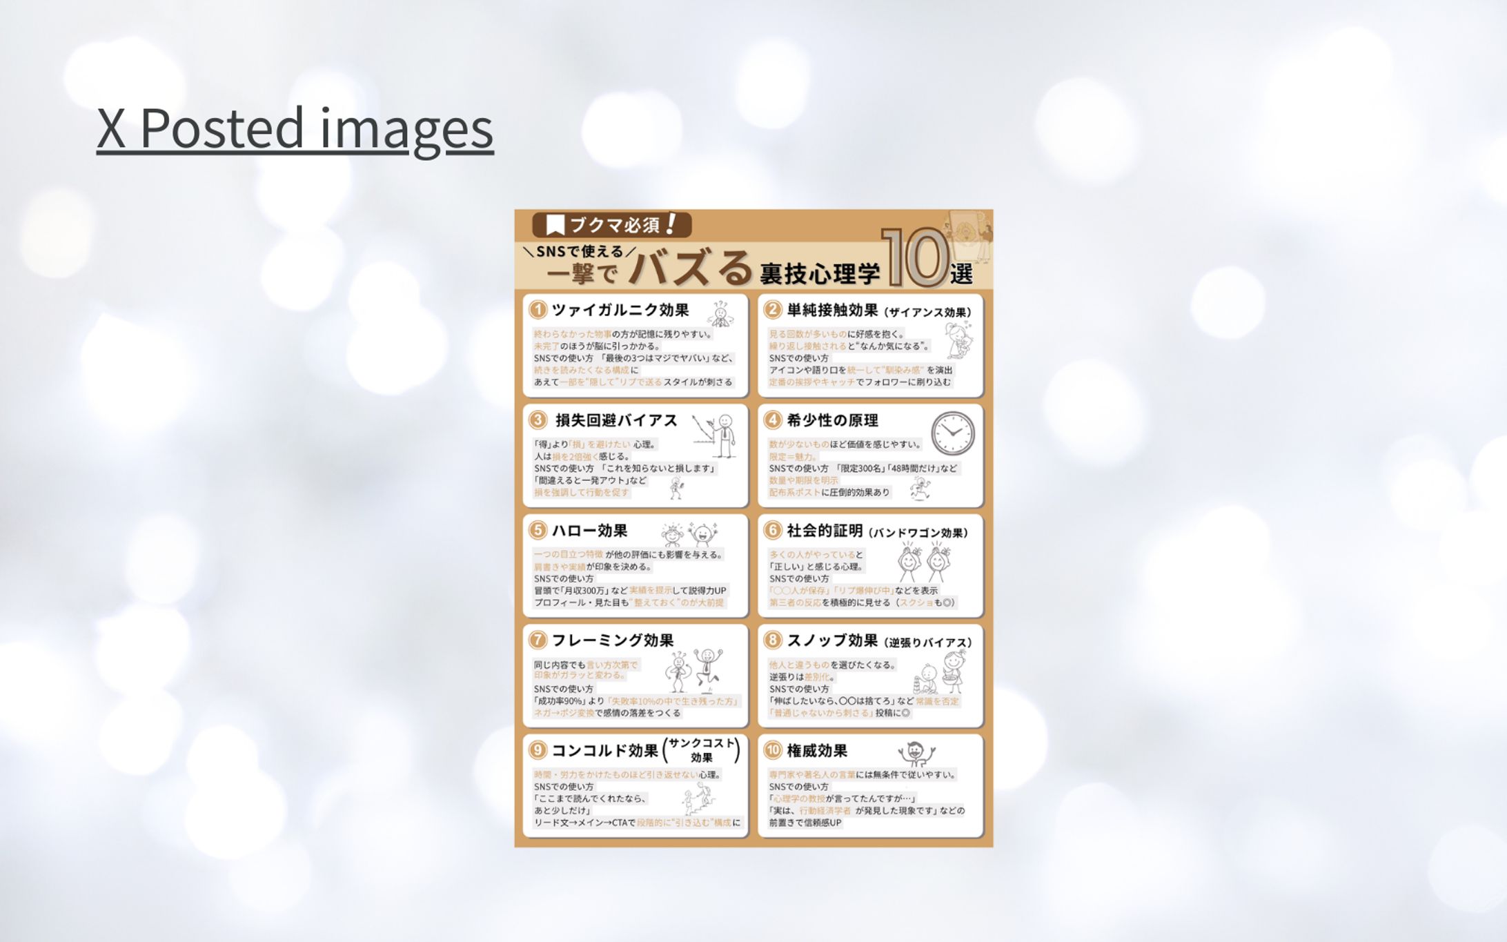Select the ⑩ numbered badge on 権威効果
Screen dimensions: 1507x942
(774, 749)
